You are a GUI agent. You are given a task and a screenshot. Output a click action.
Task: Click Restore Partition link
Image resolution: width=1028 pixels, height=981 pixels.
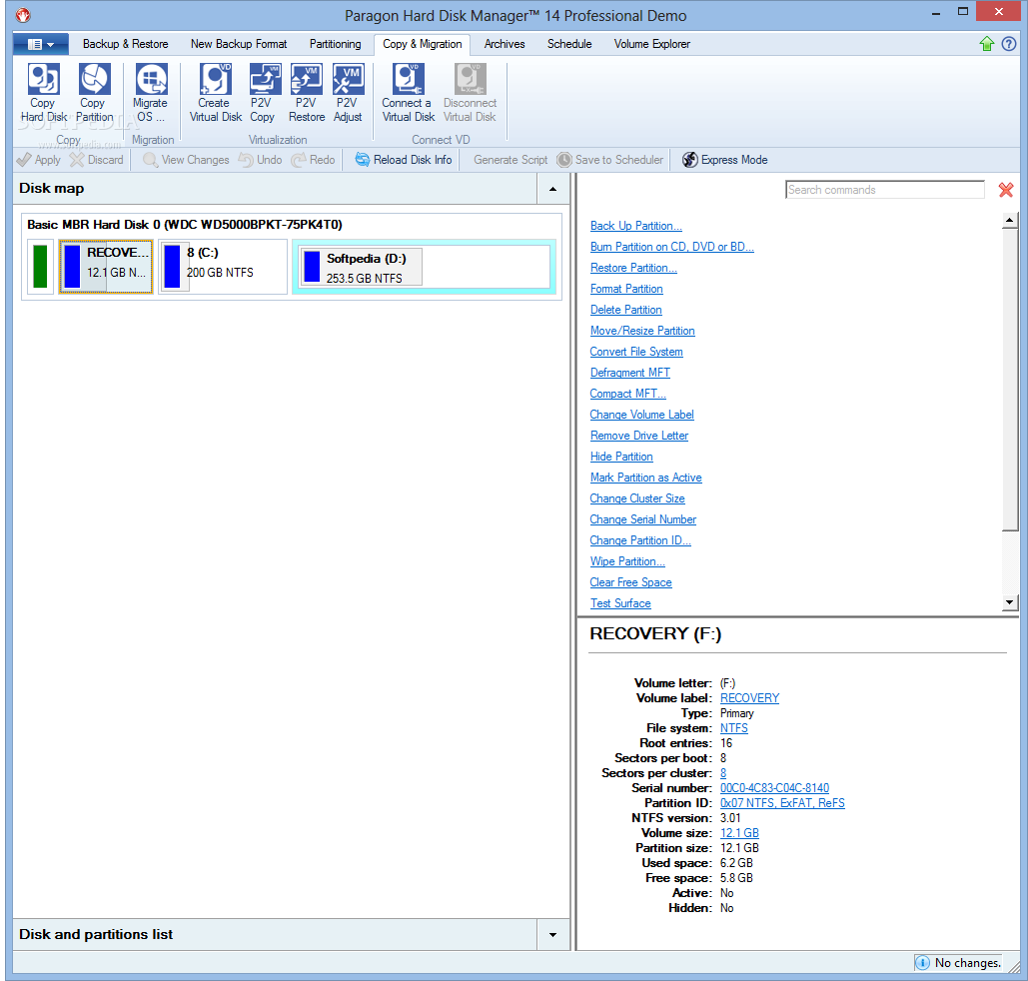(633, 268)
